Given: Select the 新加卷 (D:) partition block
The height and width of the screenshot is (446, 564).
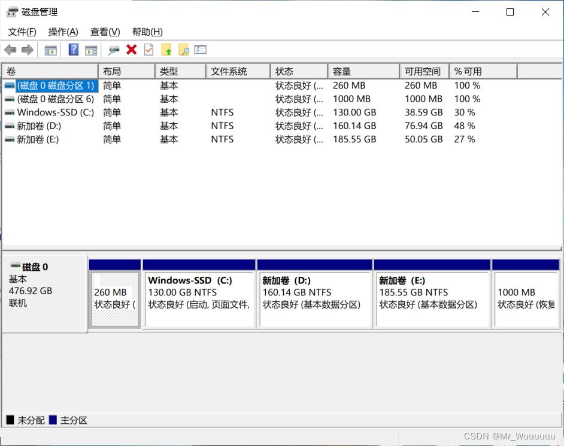Looking at the screenshot, I should [315, 294].
